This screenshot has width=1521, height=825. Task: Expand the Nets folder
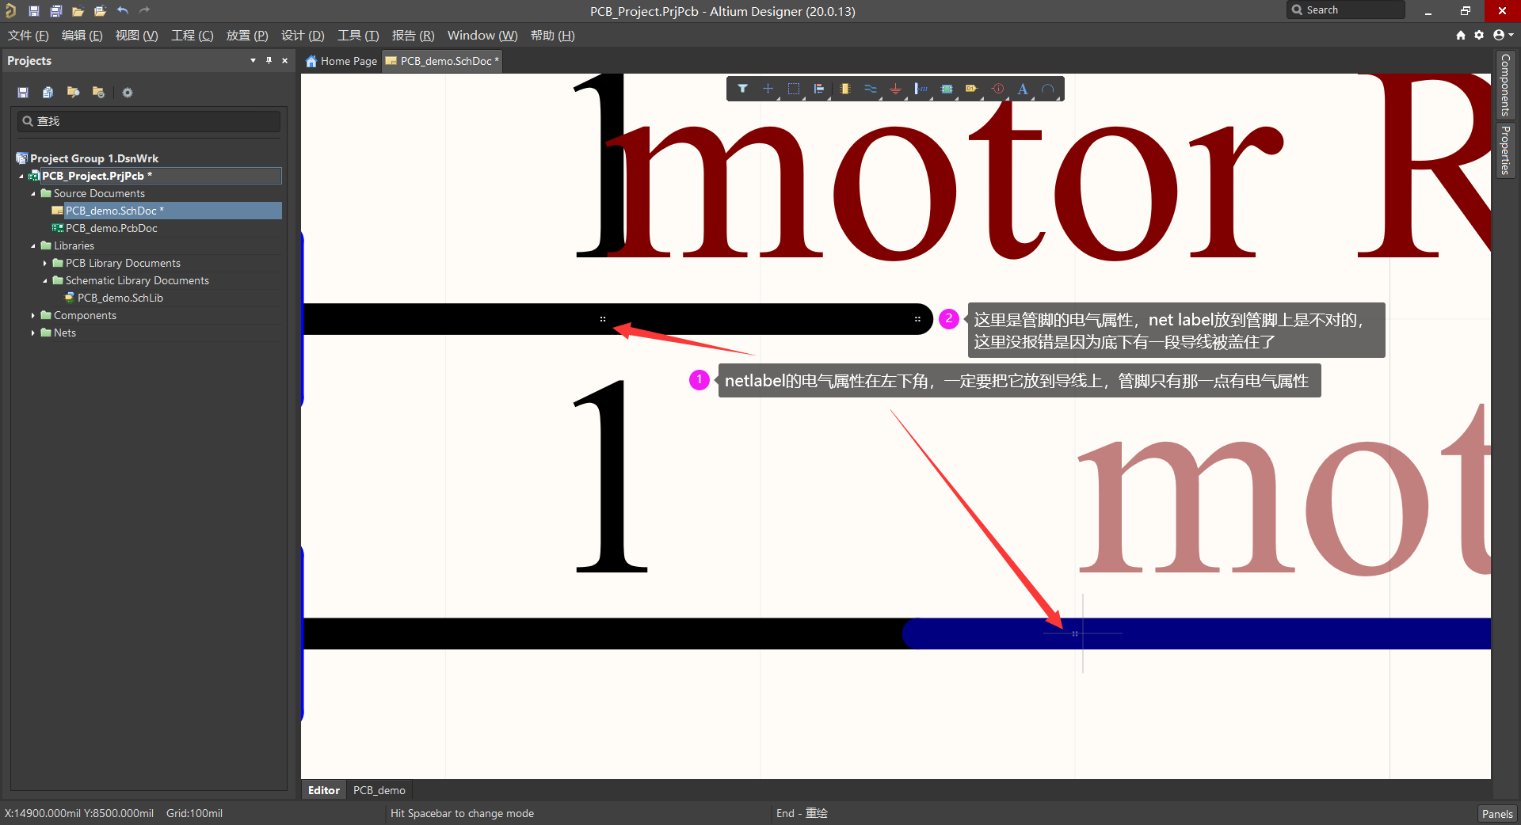(32, 333)
